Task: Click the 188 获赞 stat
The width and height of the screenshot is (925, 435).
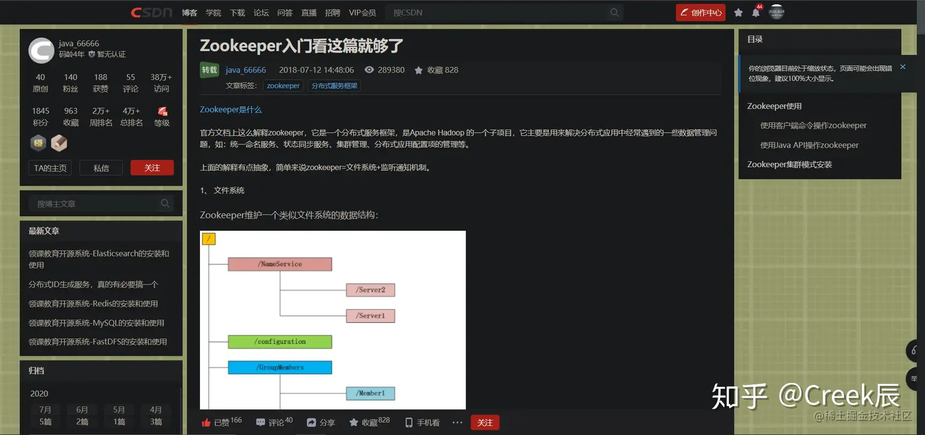Action: coord(100,83)
